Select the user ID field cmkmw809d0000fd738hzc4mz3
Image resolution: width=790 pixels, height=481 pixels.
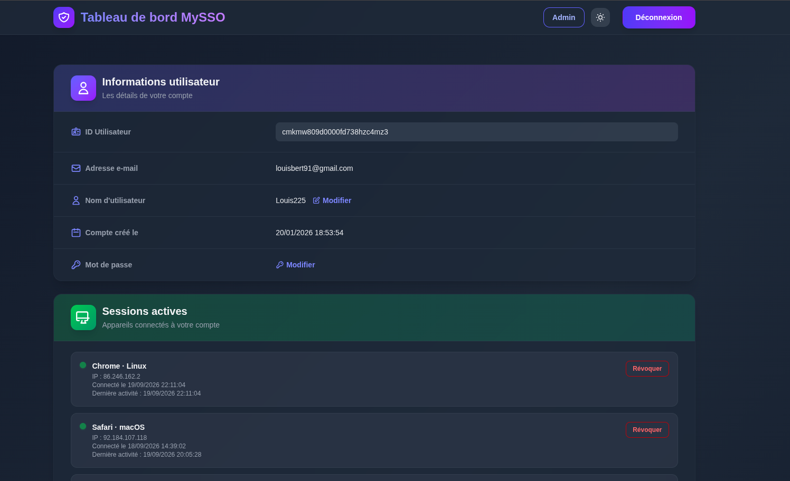tap(476, 132)
